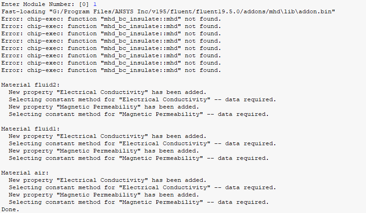Click fluid1's Magnetic Permeability constant method line
The width and height of the screenshot is (366, 213).
139,158
